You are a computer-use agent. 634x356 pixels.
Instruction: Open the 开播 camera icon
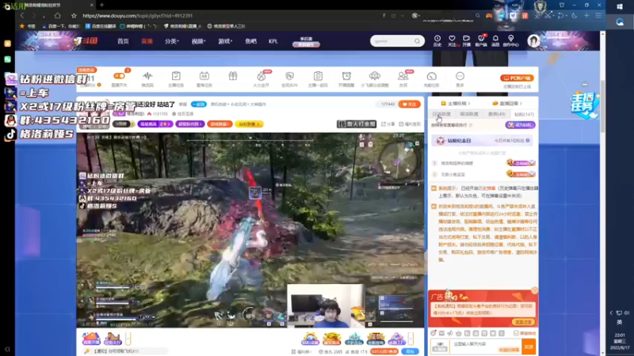[x=466, y=40]
